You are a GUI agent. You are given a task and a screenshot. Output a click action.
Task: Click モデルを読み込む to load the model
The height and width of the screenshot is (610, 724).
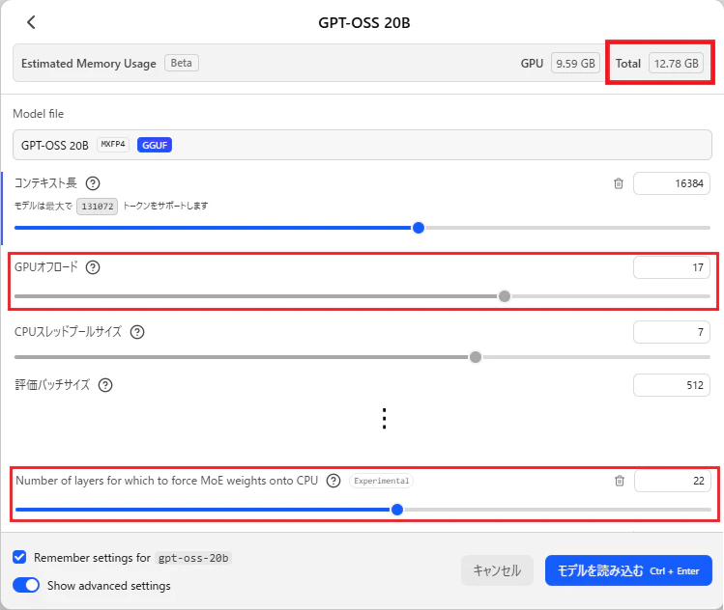tap(628, 570)
